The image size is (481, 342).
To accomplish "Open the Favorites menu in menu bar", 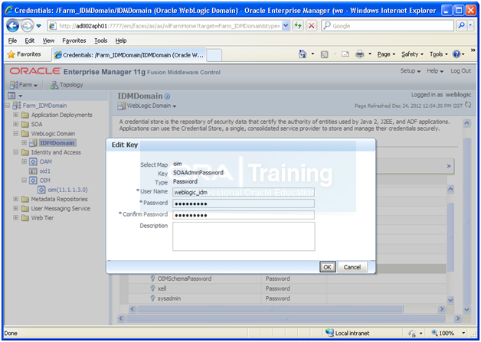I will (74, 41).
